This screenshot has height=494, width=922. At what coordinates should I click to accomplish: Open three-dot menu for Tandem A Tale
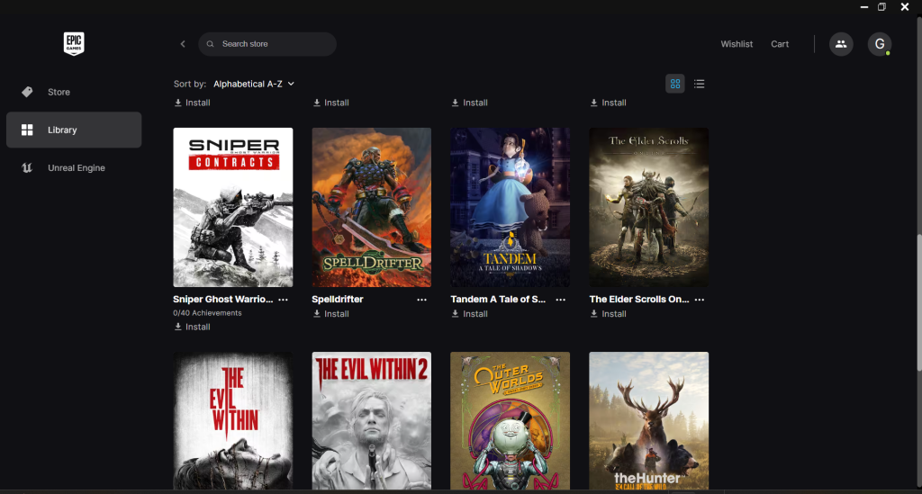pos(560,300)
